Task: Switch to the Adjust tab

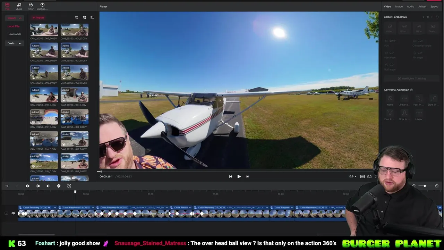Action: coord(422,6)
